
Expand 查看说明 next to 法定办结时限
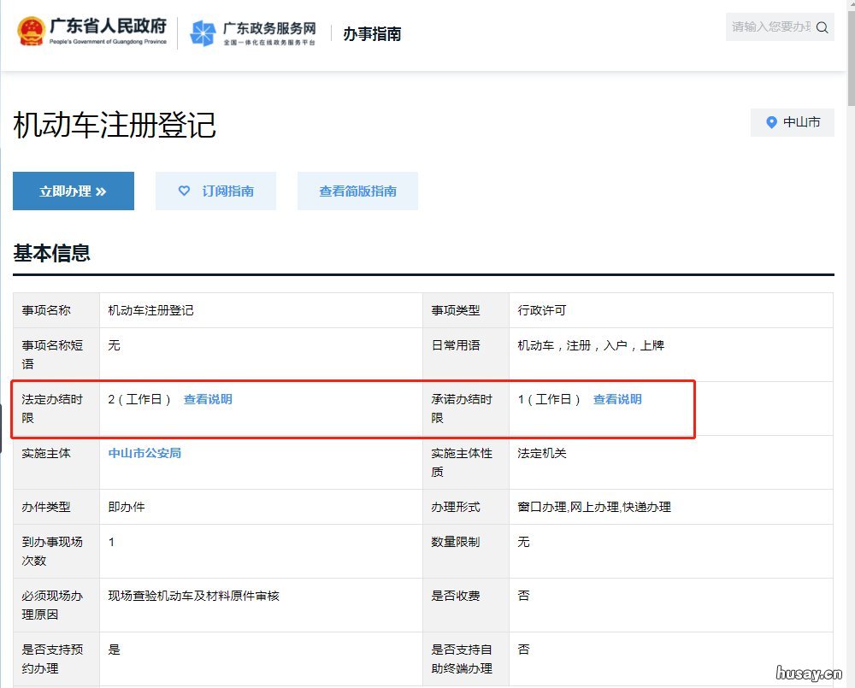click(x=208, y=398)
